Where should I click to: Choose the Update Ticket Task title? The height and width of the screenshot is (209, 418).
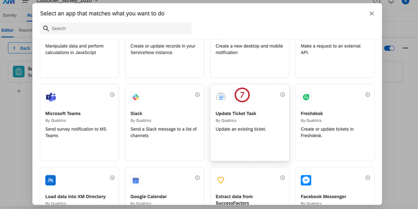click(x=236, y=113)
